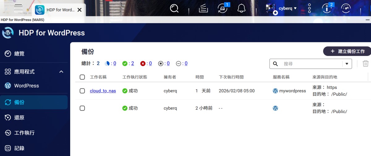Open the info icon with badge 2
The width and height of the screenshot is (371, 156).
327,8
